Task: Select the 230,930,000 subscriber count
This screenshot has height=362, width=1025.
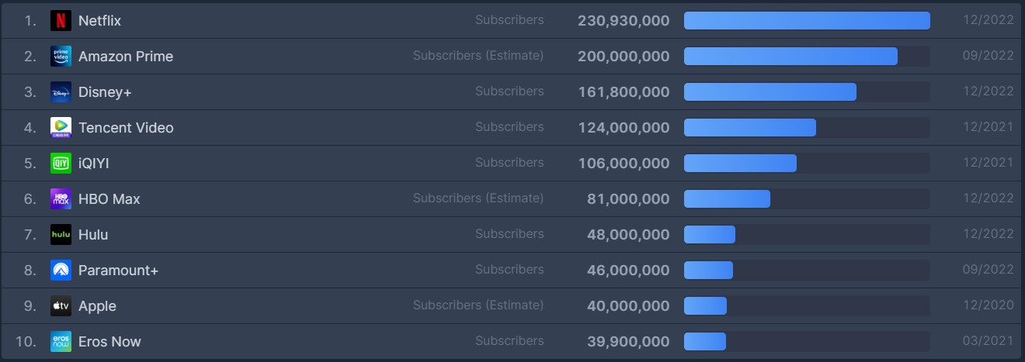Action: [x=624, y=21]
